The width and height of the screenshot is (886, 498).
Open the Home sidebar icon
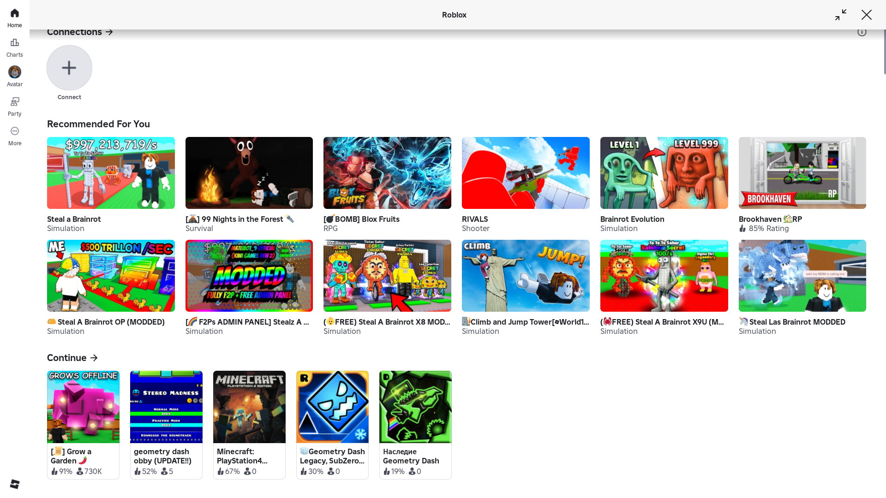tap(14, 18)
